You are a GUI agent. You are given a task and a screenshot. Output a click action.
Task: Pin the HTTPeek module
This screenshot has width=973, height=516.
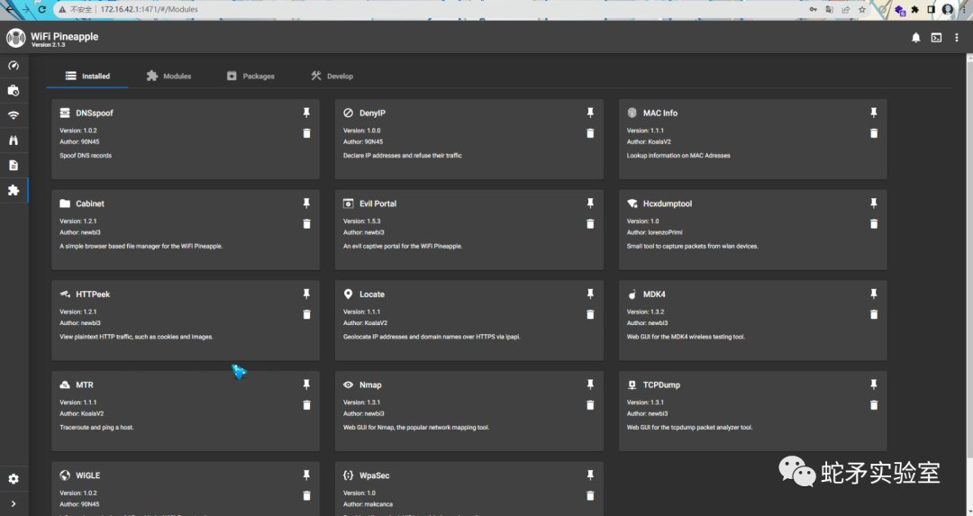click(x=306, y=294)
